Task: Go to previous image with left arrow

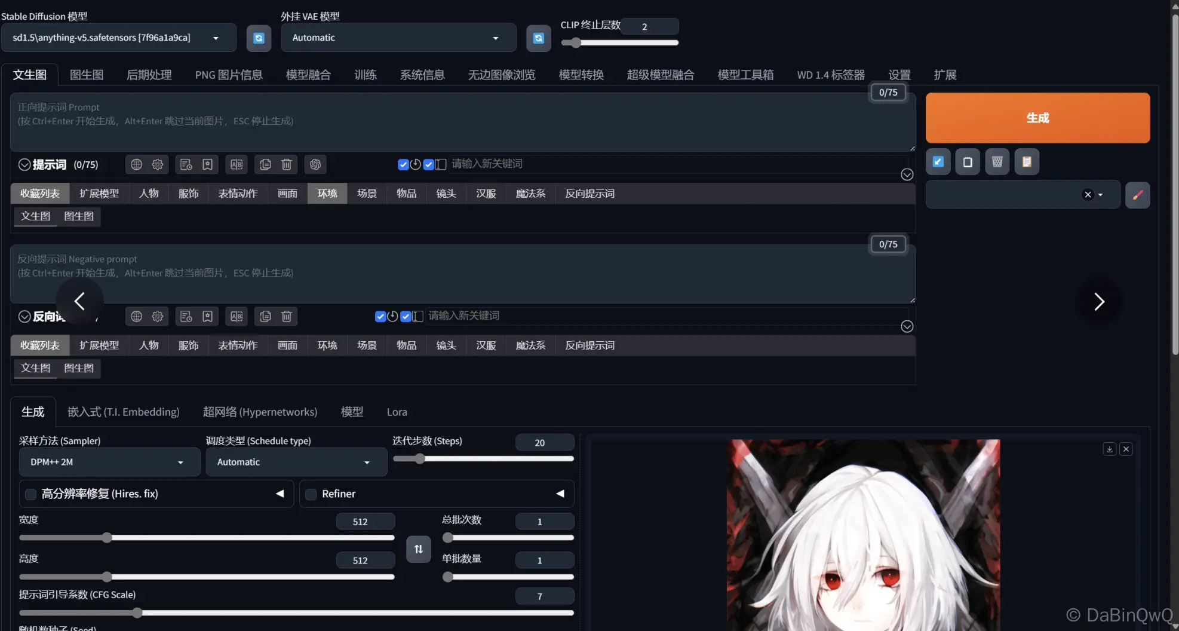Action: click(79, 301)
